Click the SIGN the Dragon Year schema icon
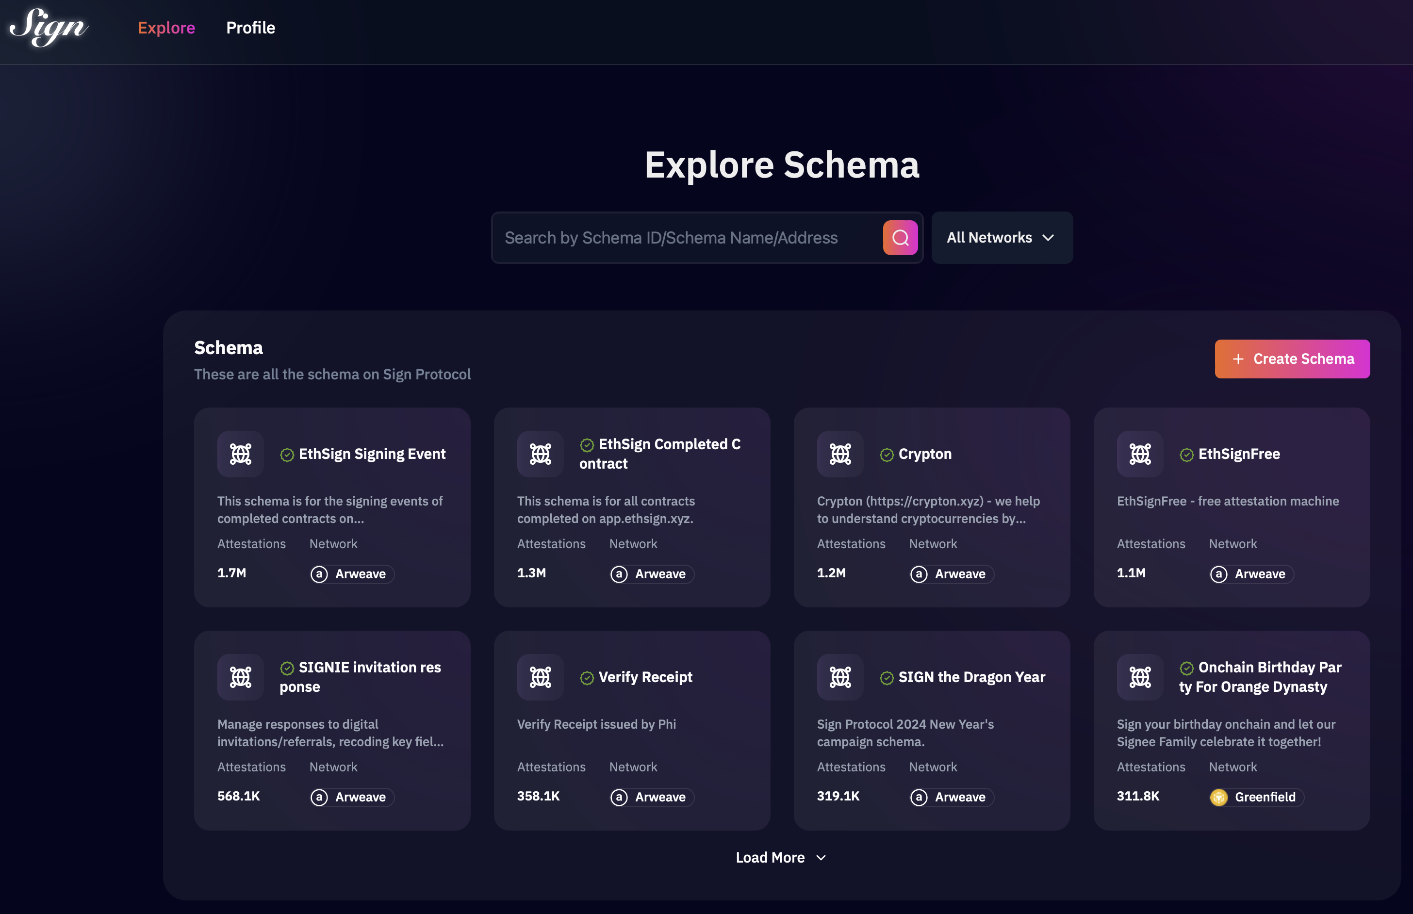This screenshot has height=914, width=1413. [x=840, y=677]
